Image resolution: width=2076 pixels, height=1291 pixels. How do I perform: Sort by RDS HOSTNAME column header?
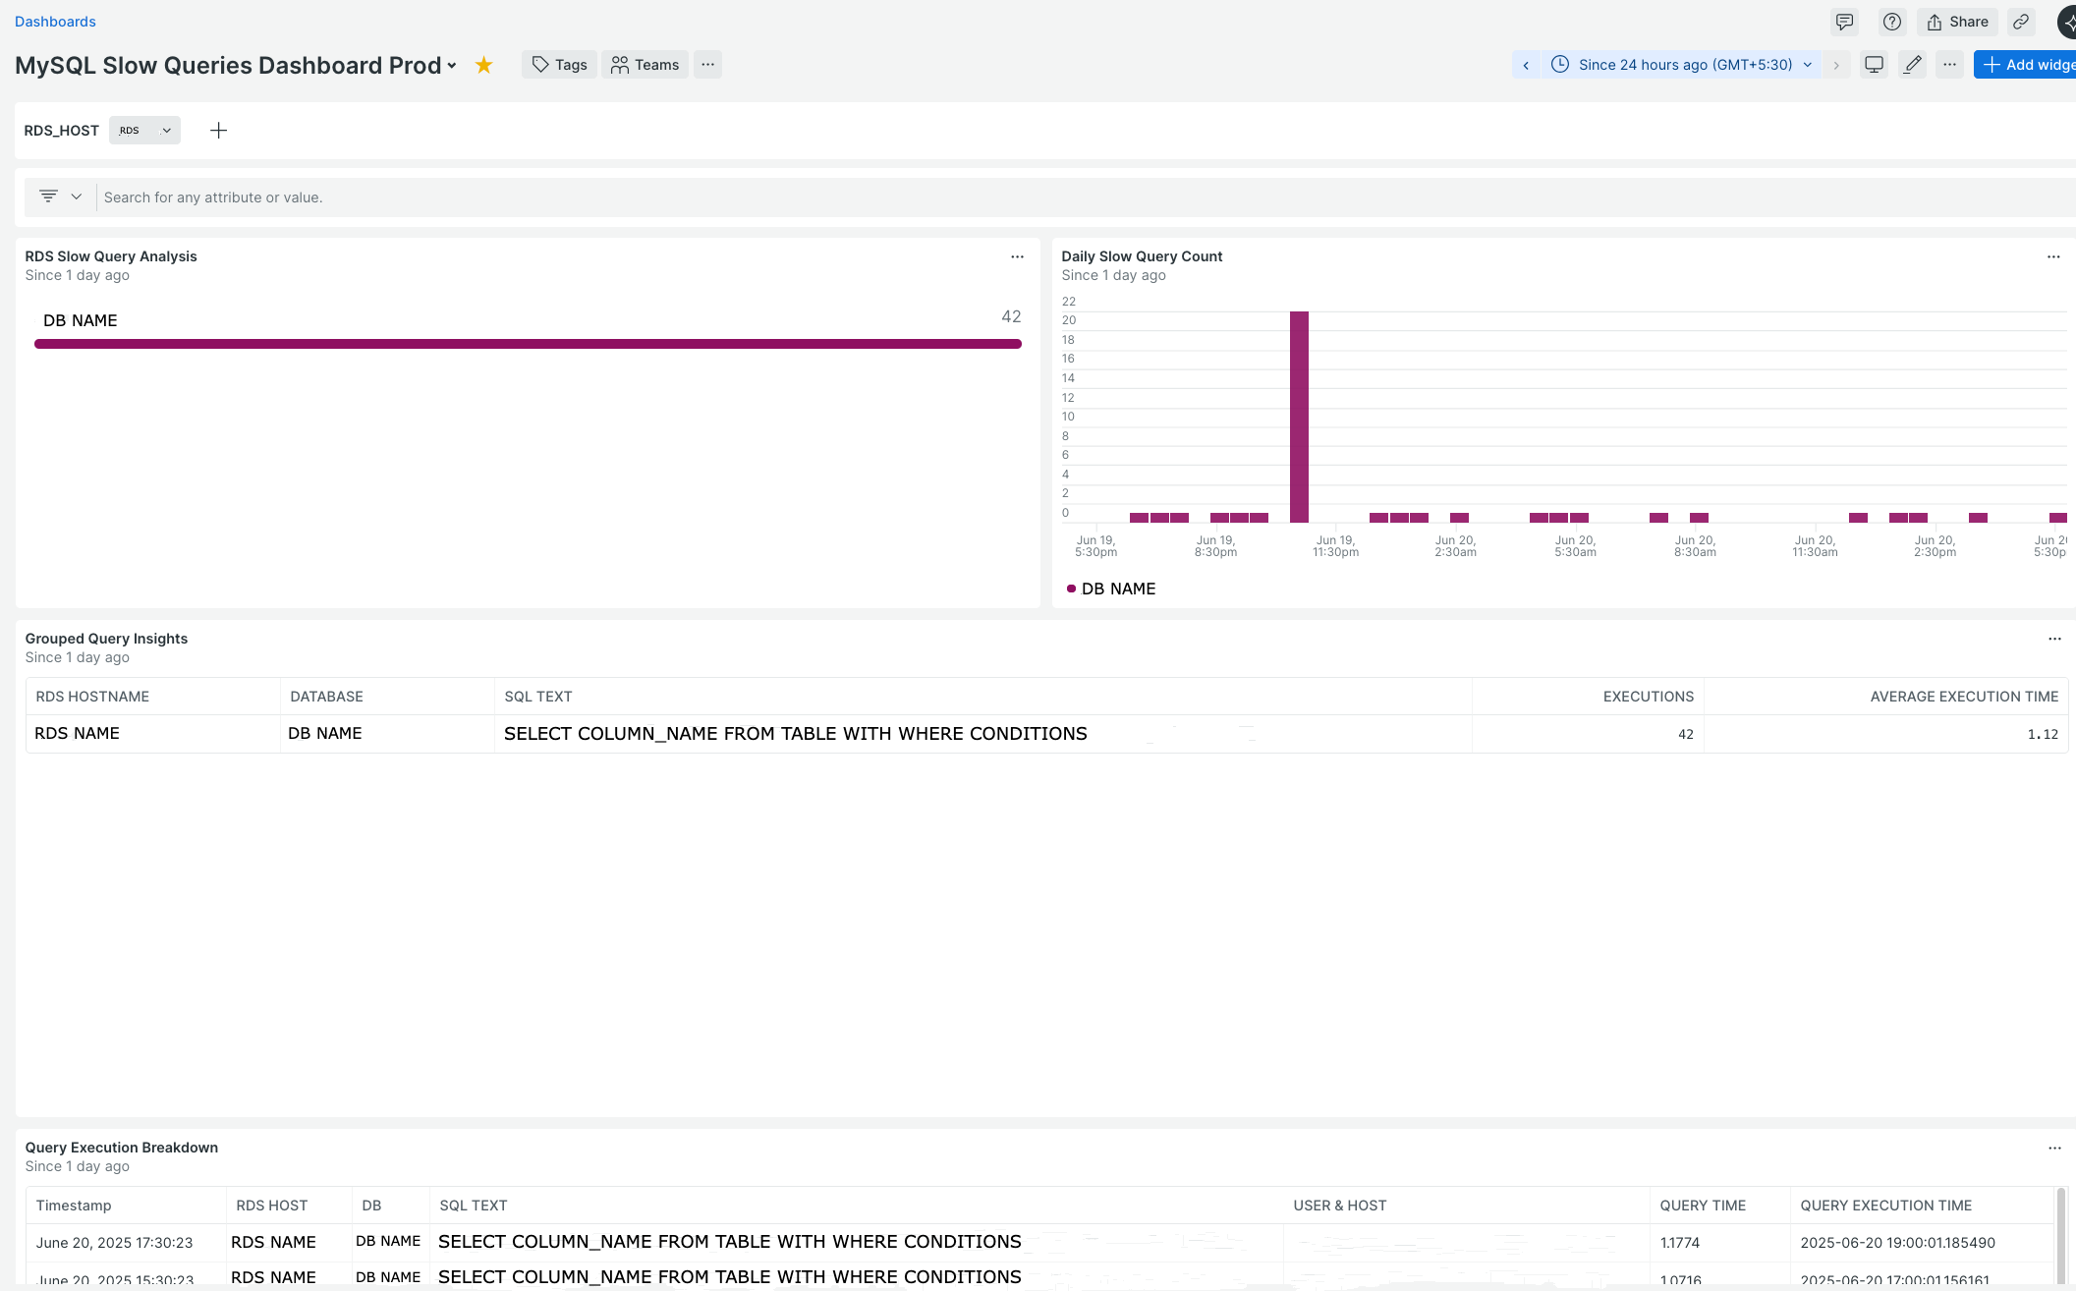pyautogui.click(x=92, y=697)
